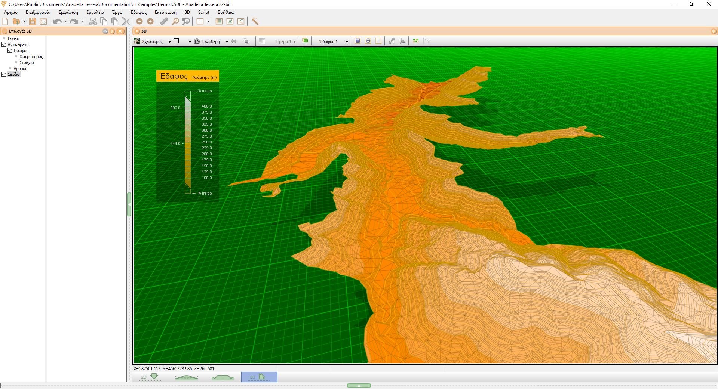Click the Undo arrow icon
The width and height of the screenshot is (718, 389).
pos(57,21)
